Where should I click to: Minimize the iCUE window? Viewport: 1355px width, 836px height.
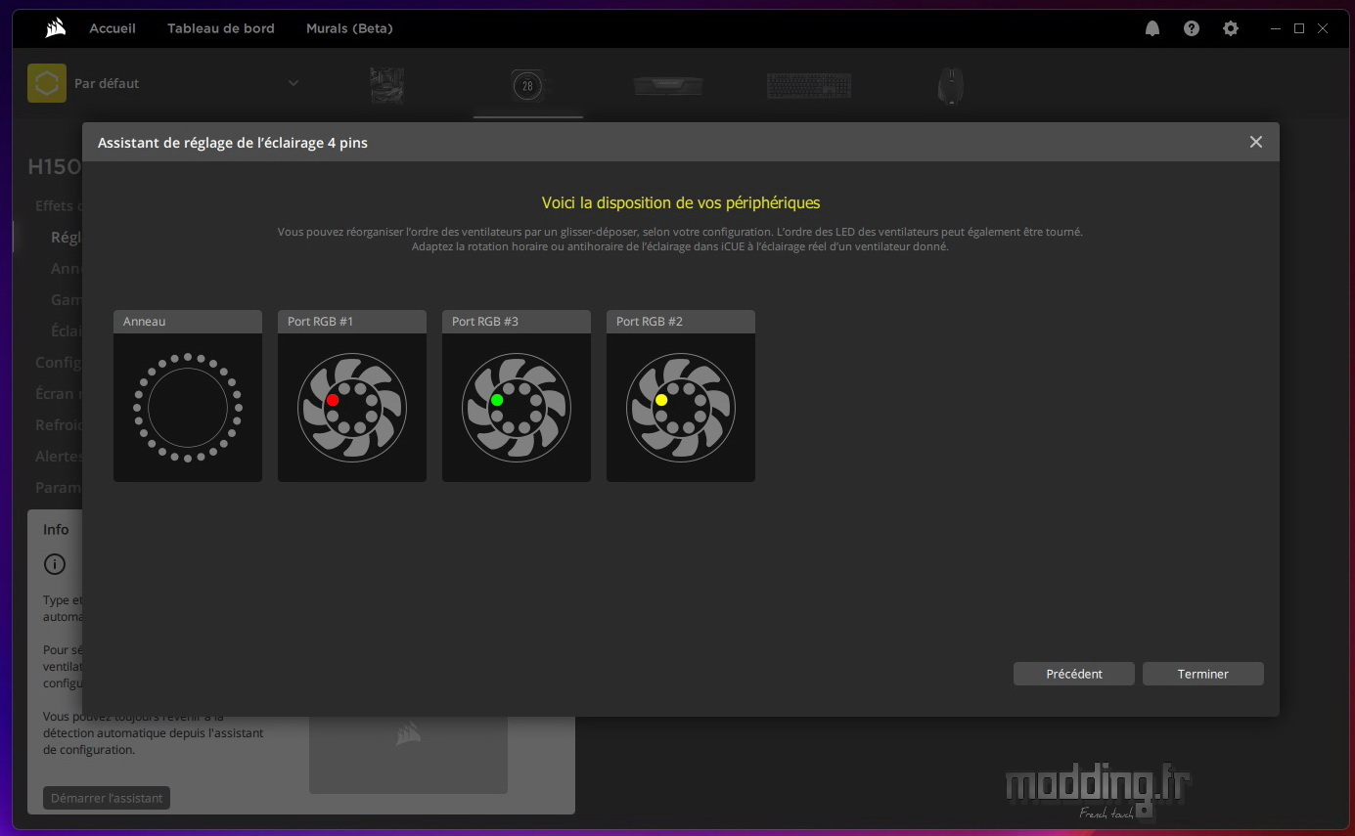click(x=1275, y=28)
